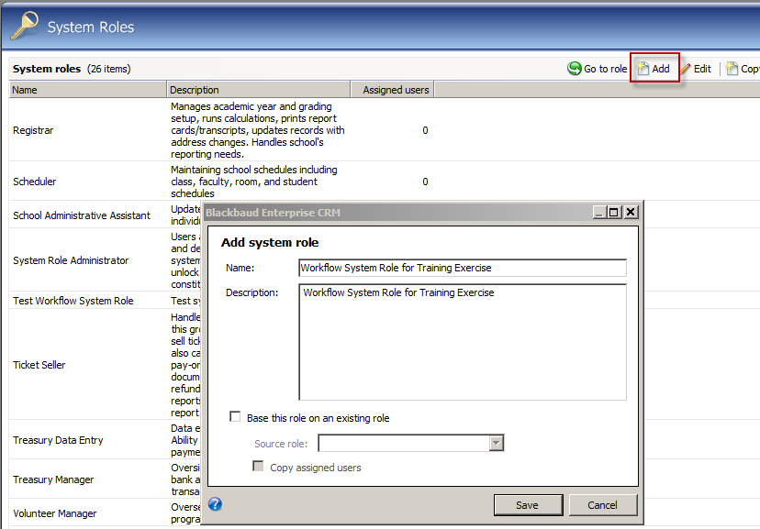Click into the Name text field
The image size is (760, 529).
462,268
